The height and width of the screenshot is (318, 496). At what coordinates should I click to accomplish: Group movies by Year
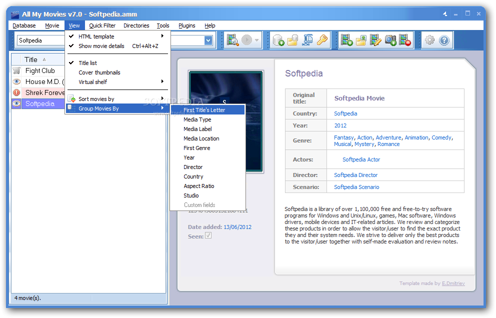click(207, 157)
